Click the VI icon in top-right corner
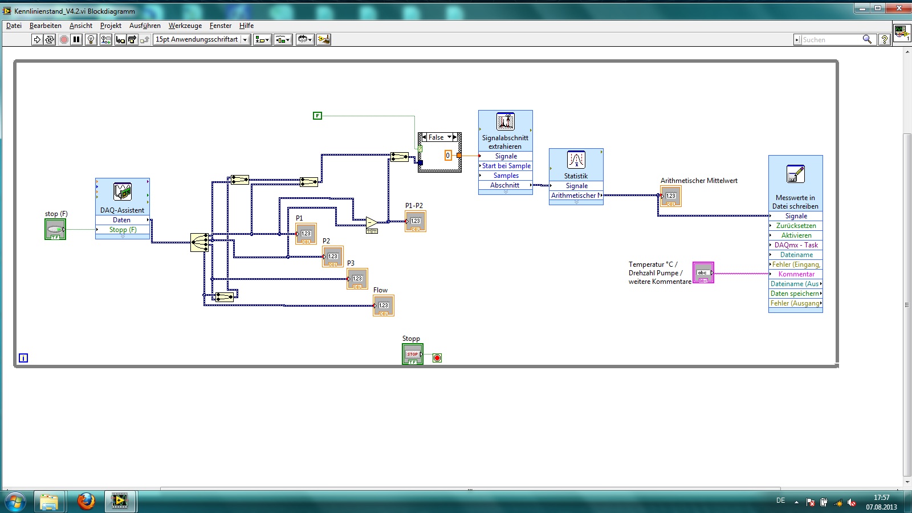Viewport: 912px width, 513px height. [901, 32]
